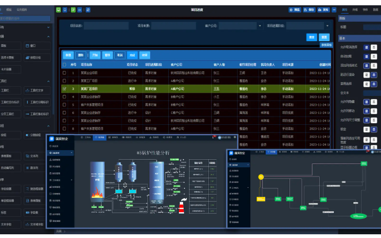
Task: Switch to the 外观 tab in right panel
Action: pos(355,10)
